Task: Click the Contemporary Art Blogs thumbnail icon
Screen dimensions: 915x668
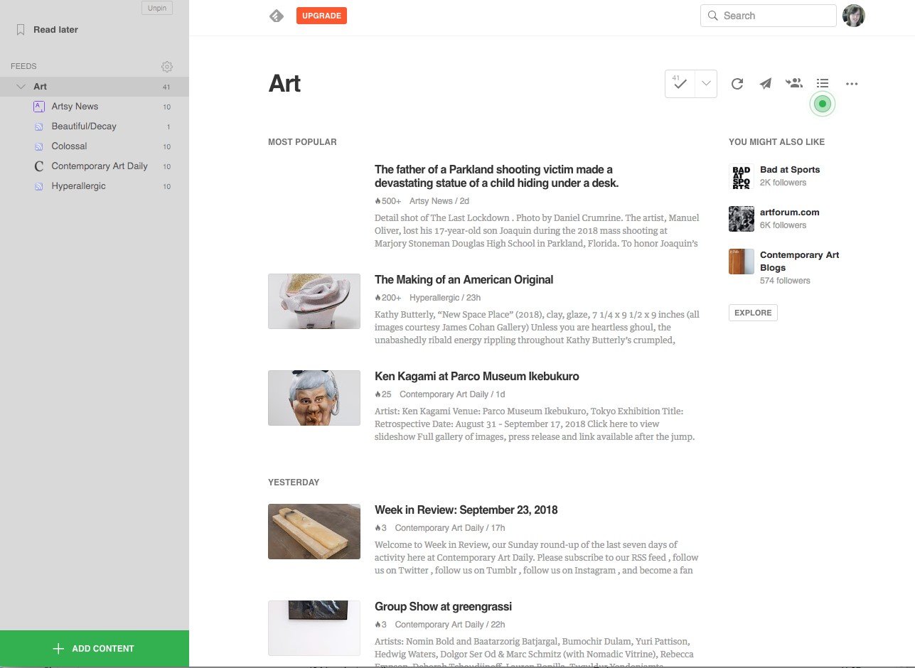Action: [x=741, y=262]
